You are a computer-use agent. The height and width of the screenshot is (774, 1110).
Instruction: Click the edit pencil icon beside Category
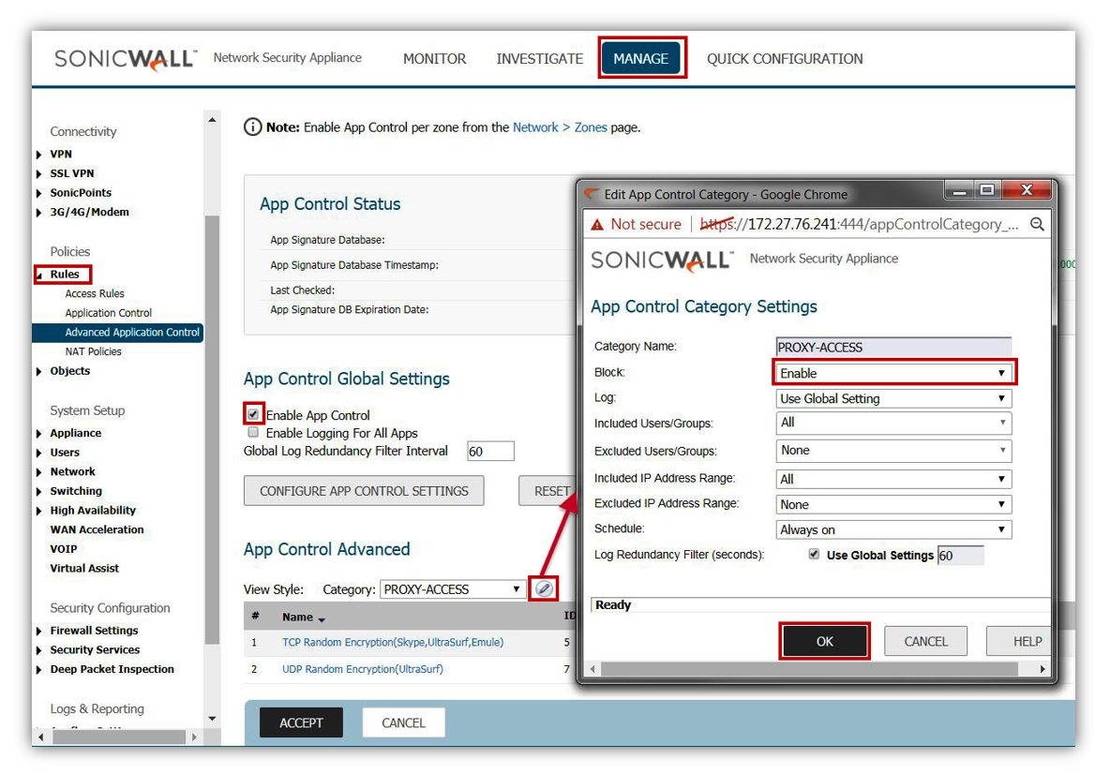click(x=544, y=588)
